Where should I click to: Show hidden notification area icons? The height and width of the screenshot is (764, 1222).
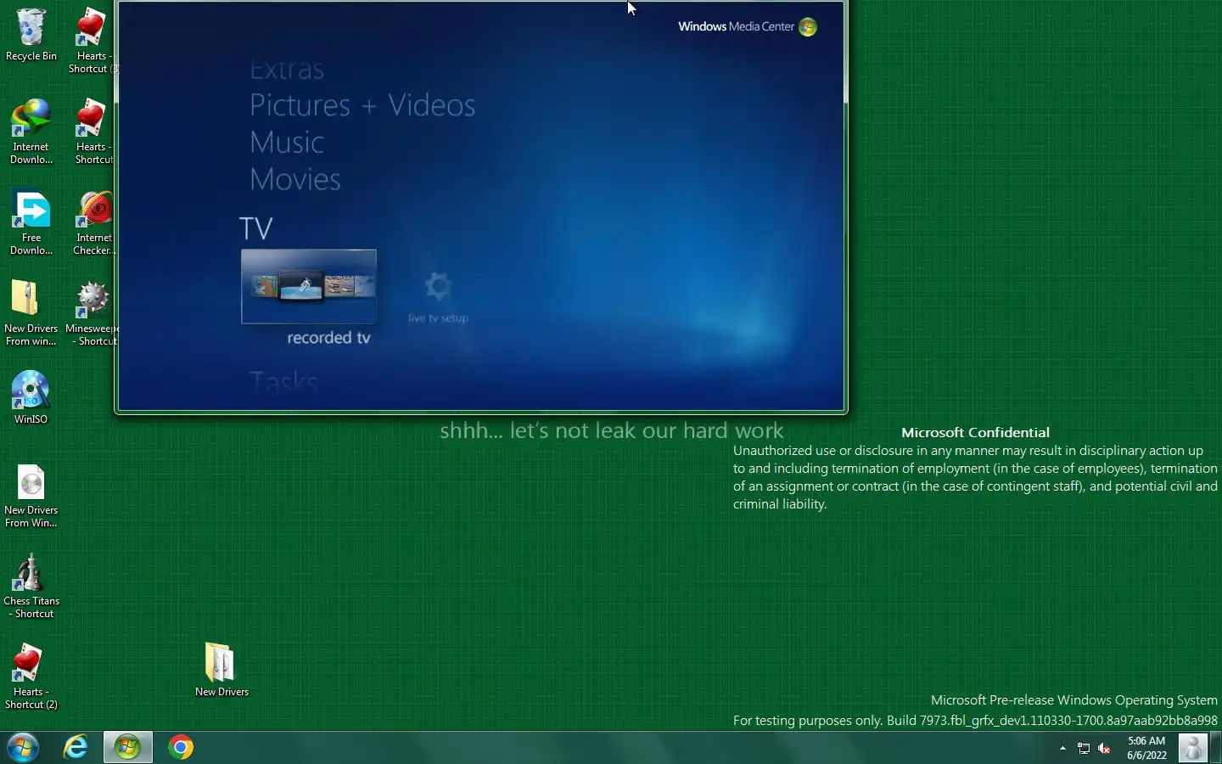coord(1062,749)
